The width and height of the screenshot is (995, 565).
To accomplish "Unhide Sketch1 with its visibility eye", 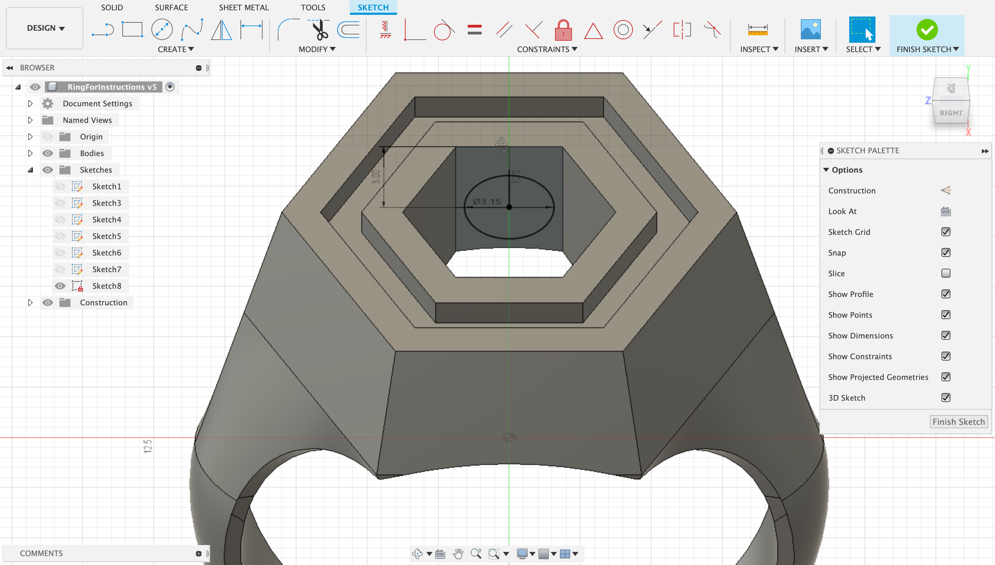I will click(x=60, y=186).
